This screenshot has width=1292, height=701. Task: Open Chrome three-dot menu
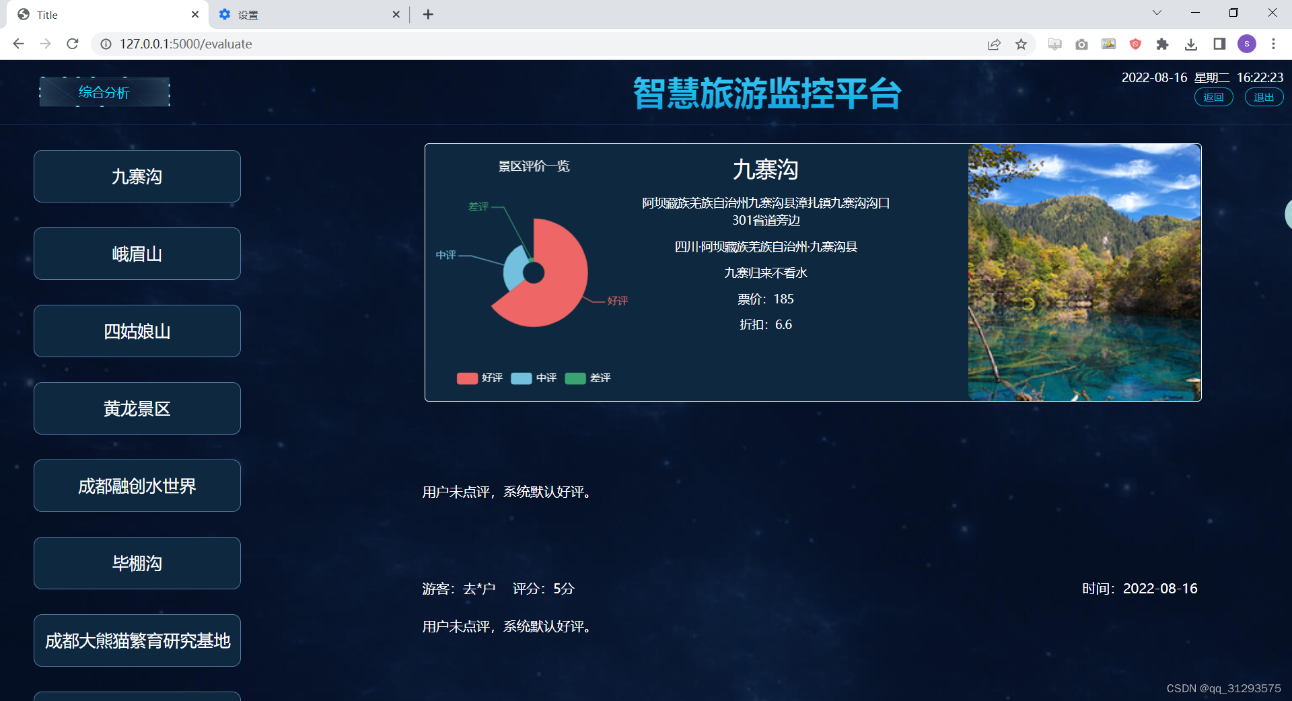[1273, 44]
